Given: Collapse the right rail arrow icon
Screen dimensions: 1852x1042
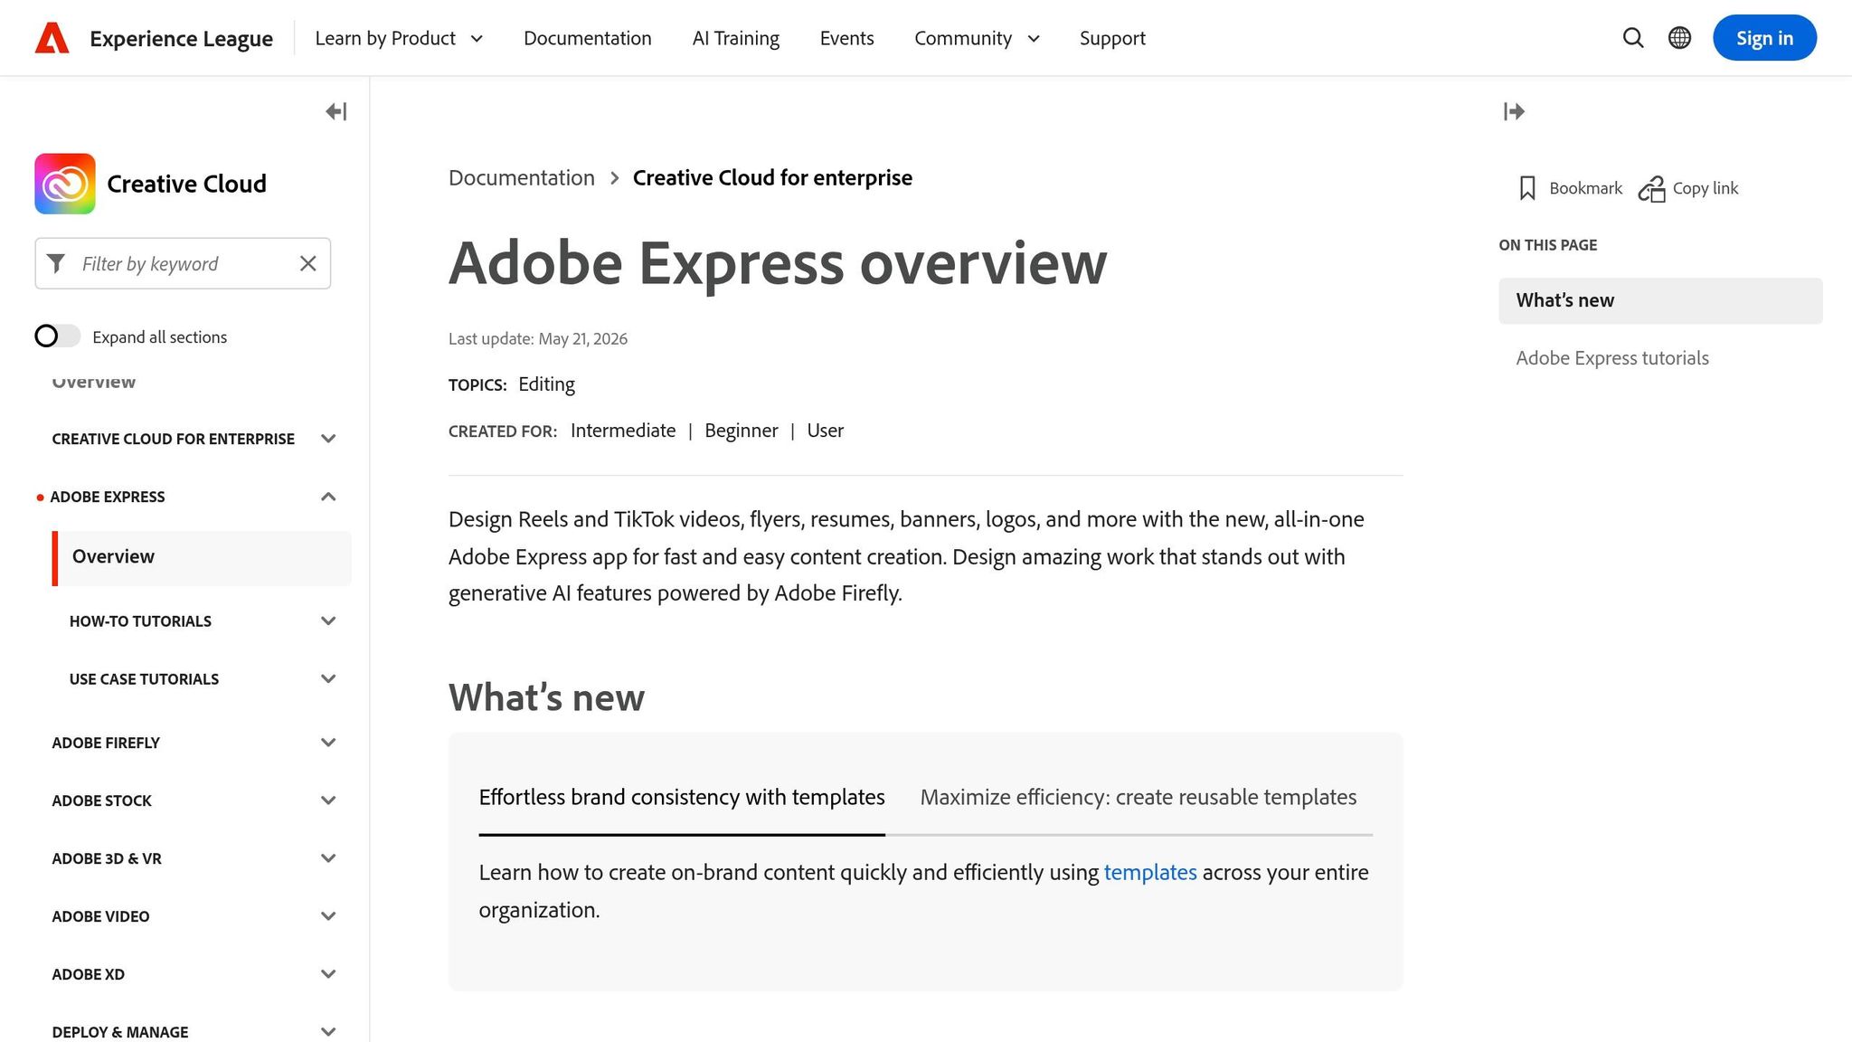Looking at the screenshot, I should coord(1514,111).
